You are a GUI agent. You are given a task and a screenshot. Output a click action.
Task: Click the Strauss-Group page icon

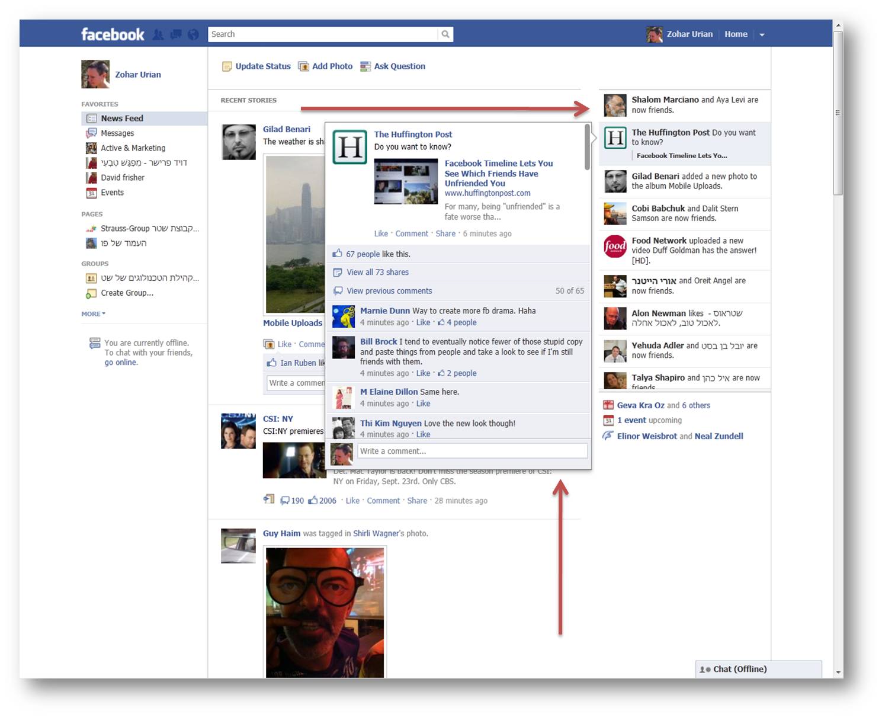coord(91,229)
